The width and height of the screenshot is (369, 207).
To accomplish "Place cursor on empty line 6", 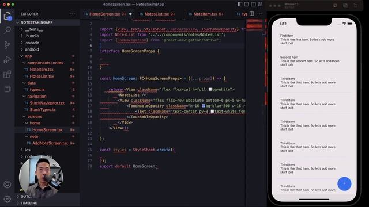I will tap(172, 45).
